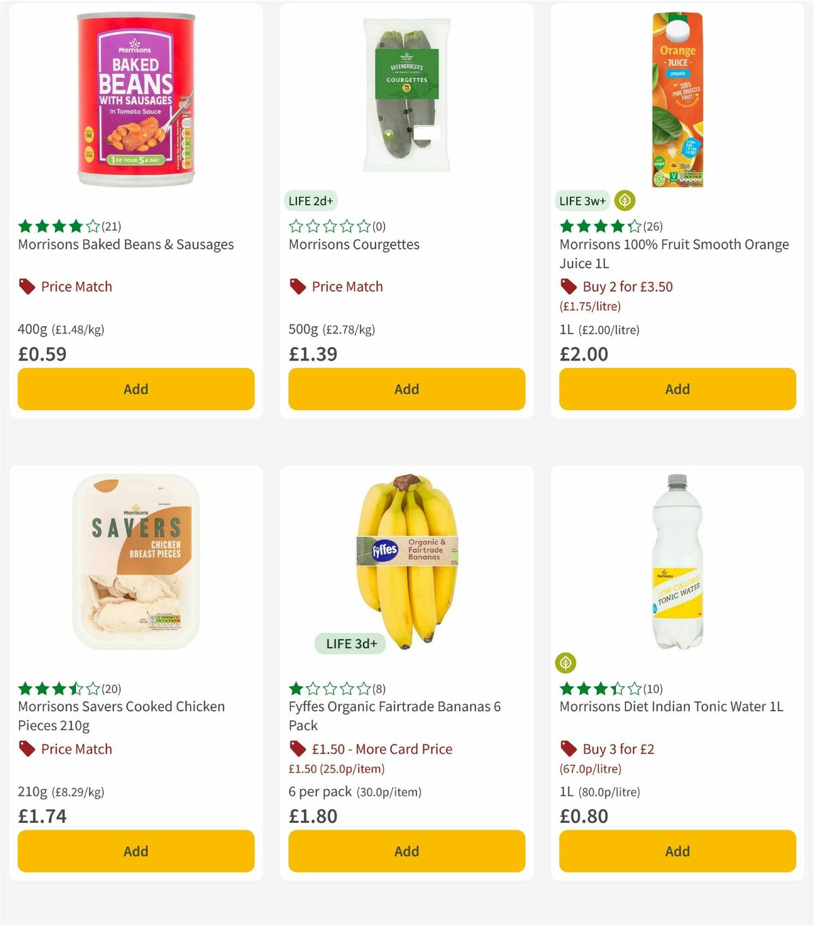The height and width of the screenshot is (926, 814).
Task: Click the green sustainability leaf icon near Orange Juice
Action: 624,201
